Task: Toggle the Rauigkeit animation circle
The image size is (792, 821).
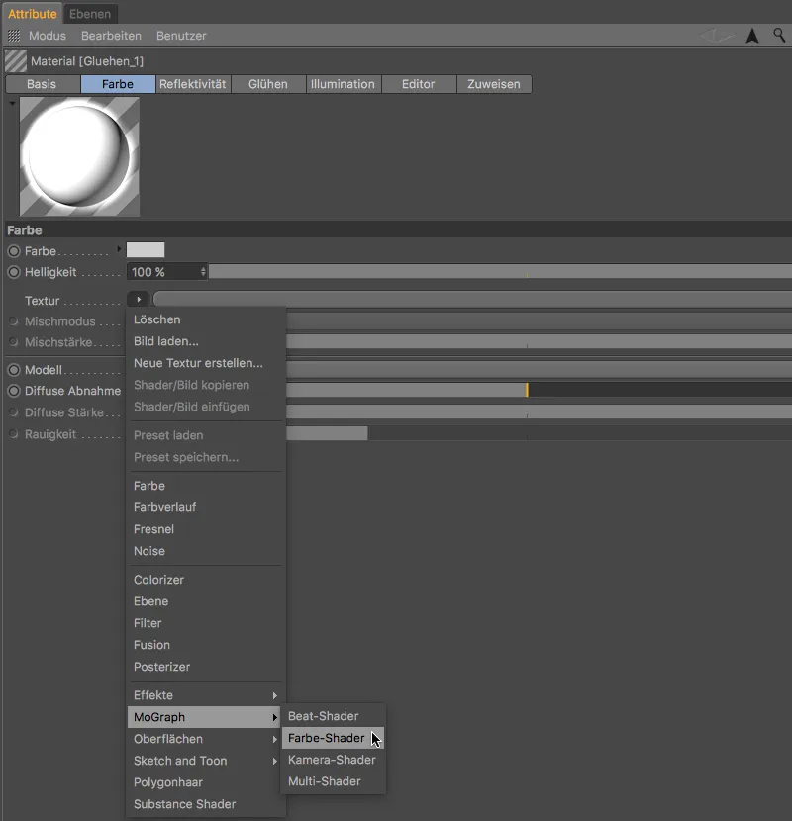Action: 14,434
